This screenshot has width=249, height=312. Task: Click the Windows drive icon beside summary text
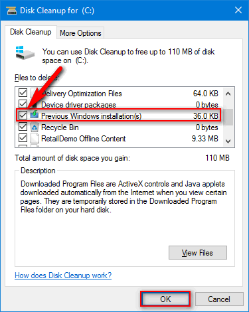(25, 52)
